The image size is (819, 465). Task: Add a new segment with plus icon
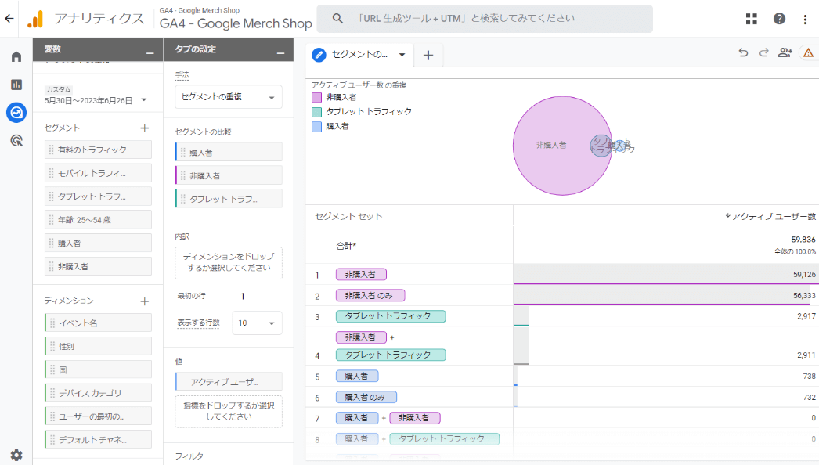(x=145, y=128)
